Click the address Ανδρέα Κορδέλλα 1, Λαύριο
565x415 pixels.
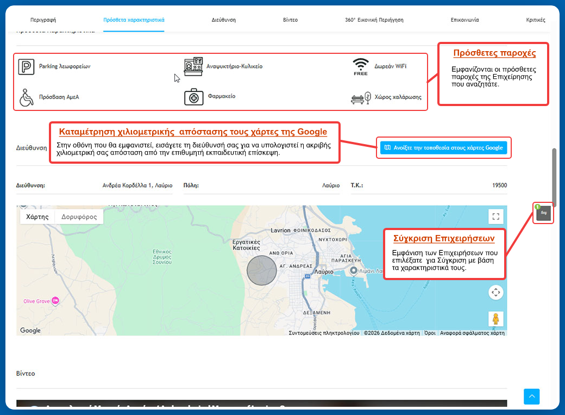pyautogui.click(x=137, y=185)
